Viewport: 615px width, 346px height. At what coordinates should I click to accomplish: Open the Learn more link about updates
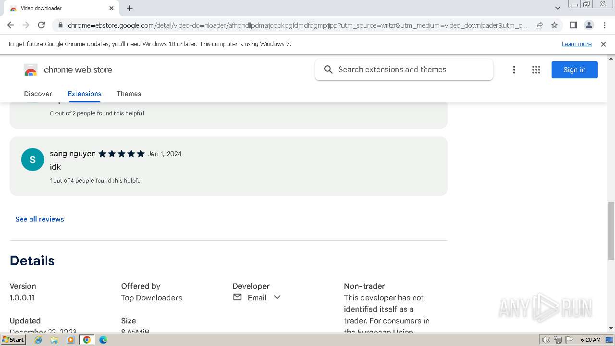577,44
